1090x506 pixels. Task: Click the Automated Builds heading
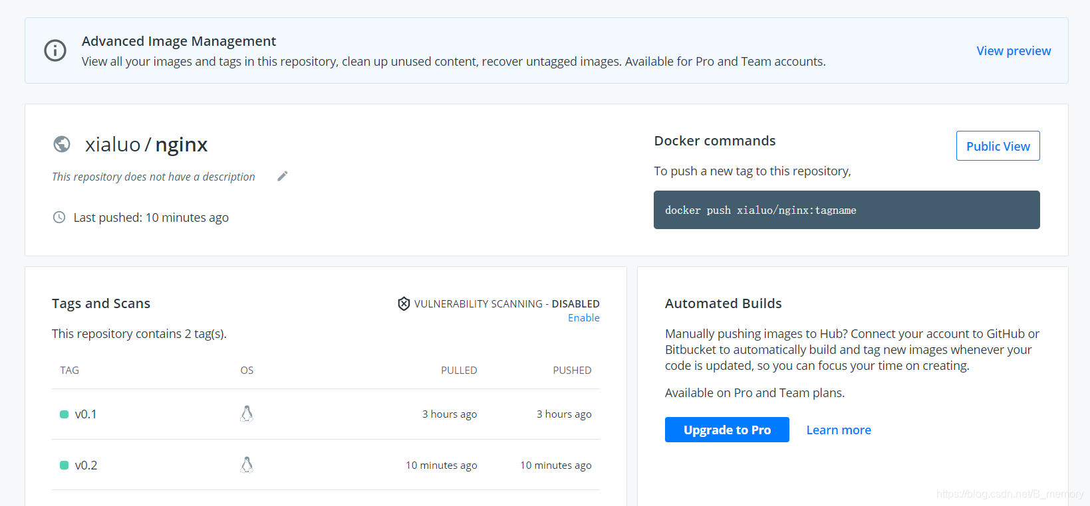724,303
